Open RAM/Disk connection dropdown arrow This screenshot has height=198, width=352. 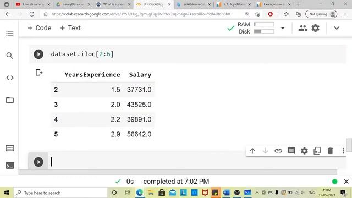tap(283, 28)
